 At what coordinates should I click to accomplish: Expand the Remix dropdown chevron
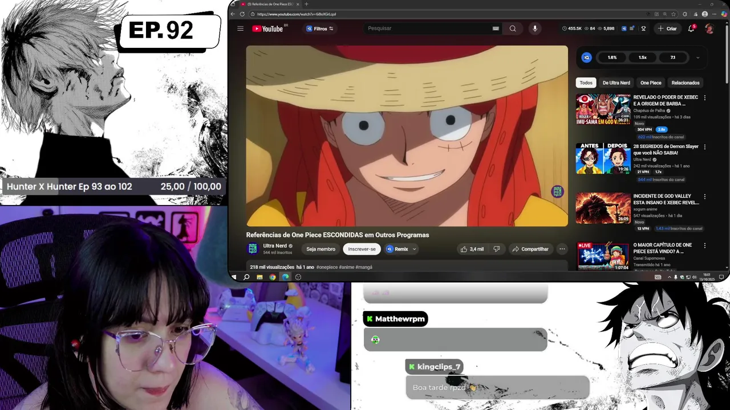(414, 249)
